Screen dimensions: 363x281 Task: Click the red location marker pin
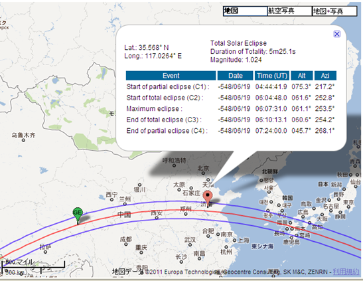208,197
